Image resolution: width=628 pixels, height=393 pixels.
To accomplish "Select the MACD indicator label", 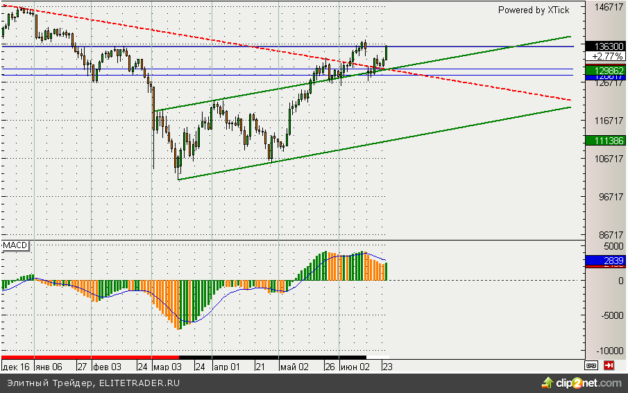I will pyautogui.click(x=14, y=246).
